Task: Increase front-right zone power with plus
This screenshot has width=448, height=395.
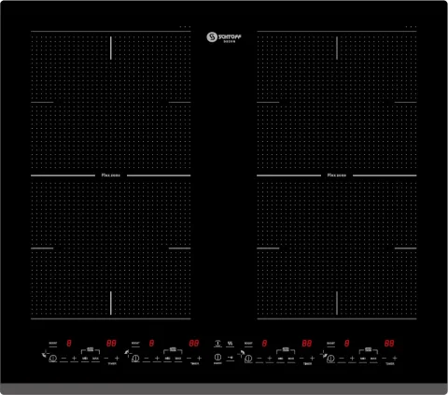Action: 352,359
